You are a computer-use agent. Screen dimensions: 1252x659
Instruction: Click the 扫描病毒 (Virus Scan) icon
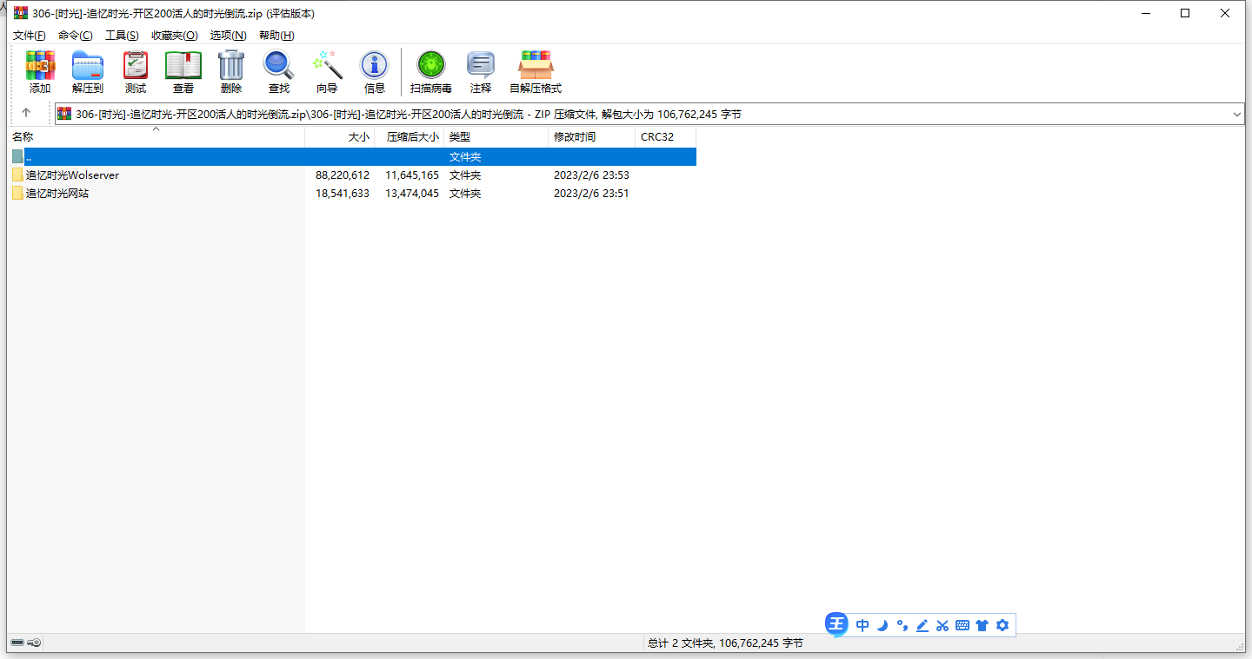coord(431,72)
